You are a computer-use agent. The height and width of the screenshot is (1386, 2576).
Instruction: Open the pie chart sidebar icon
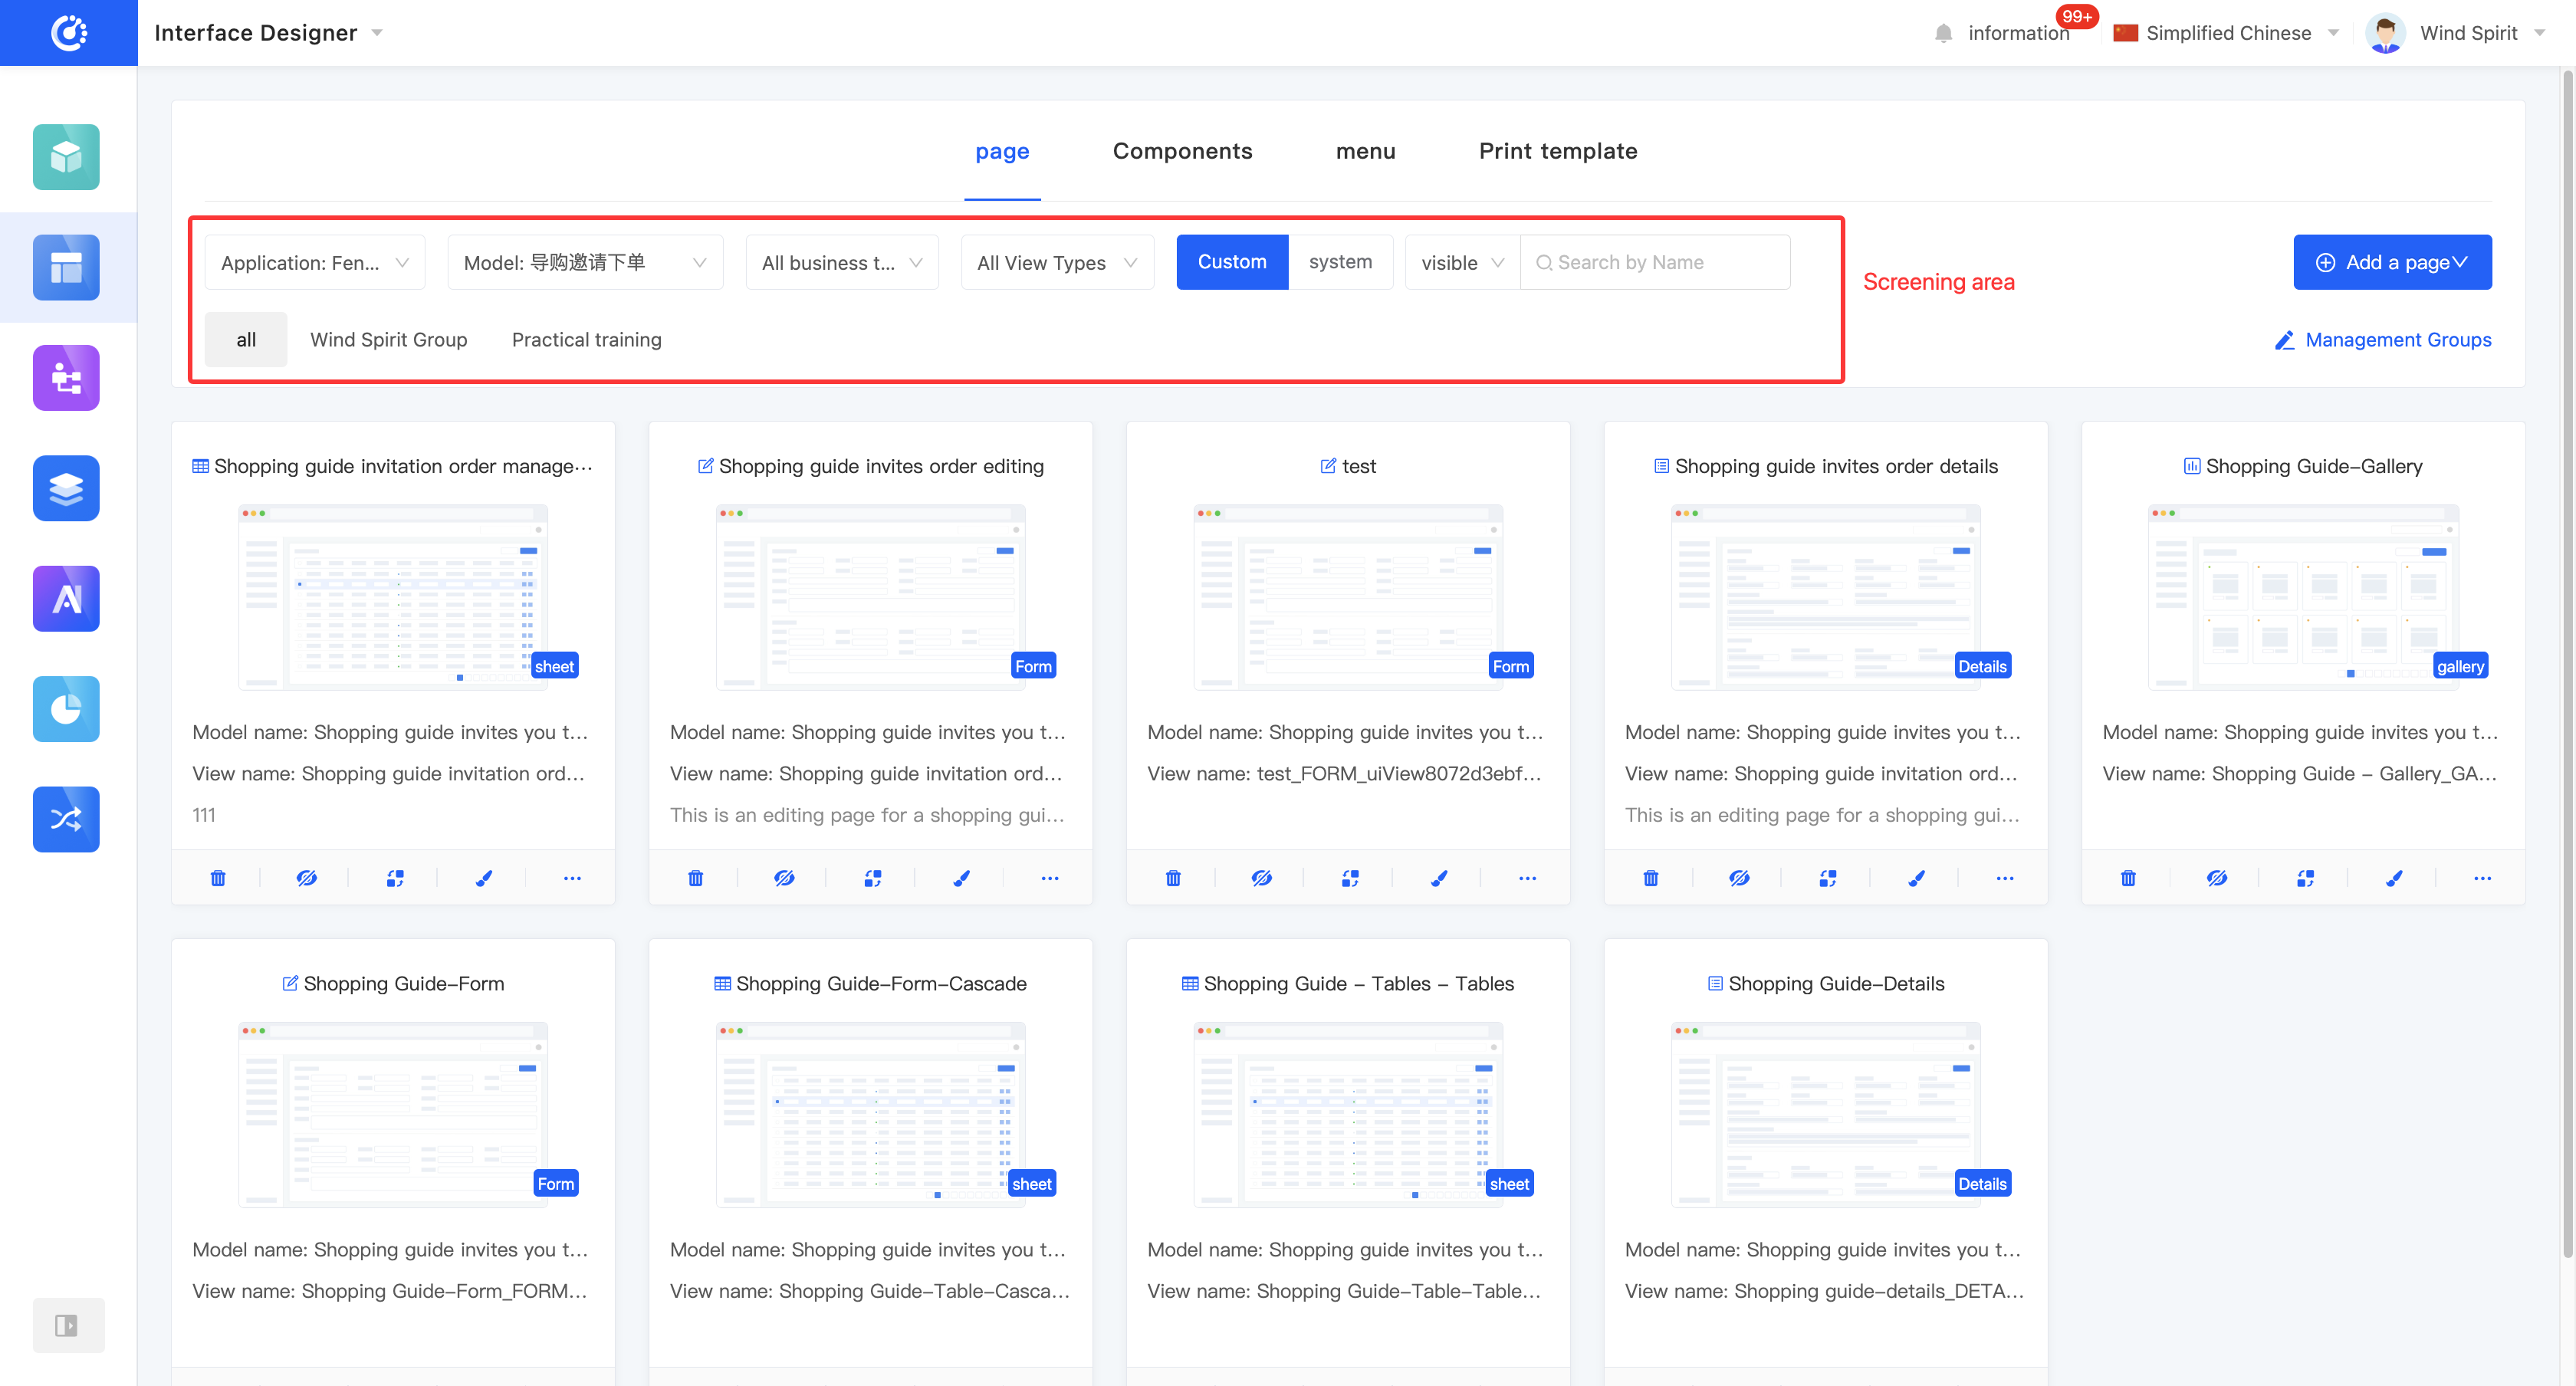66,709
